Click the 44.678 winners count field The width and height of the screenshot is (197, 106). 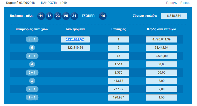tap(118, 81)
